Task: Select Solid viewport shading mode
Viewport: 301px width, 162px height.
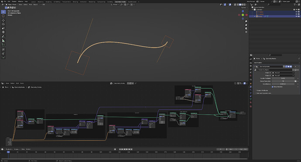Action: 240,4
